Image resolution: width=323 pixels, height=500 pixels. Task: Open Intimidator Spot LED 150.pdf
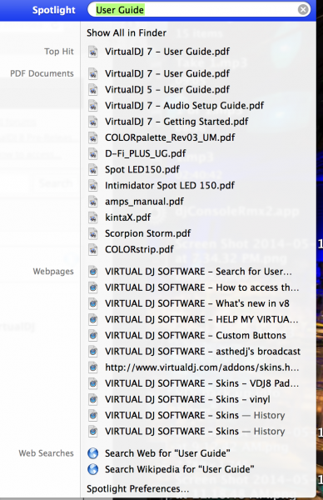pos(170,185)
